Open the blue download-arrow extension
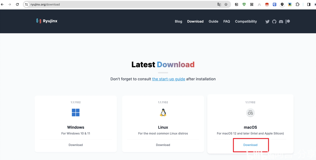Image resolution: width=316 pixels, height=160 pixels. 289,5
